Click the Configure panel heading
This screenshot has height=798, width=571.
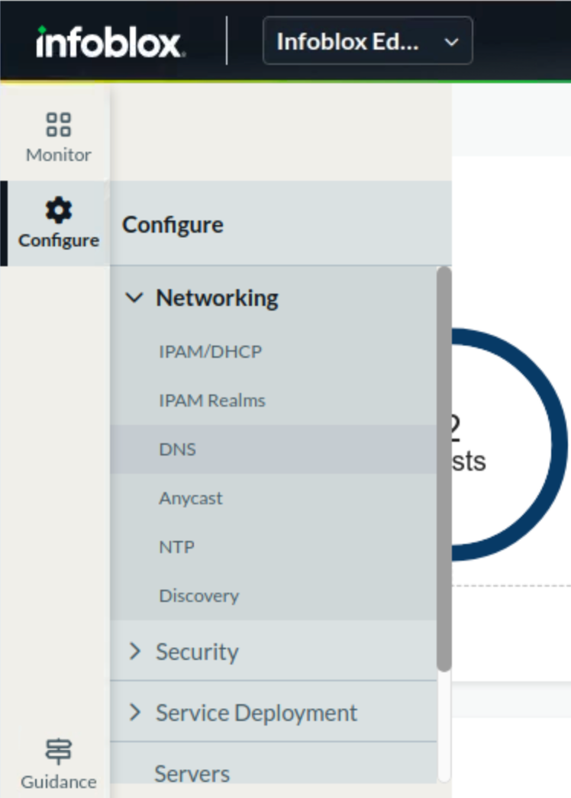pos(173,225)
